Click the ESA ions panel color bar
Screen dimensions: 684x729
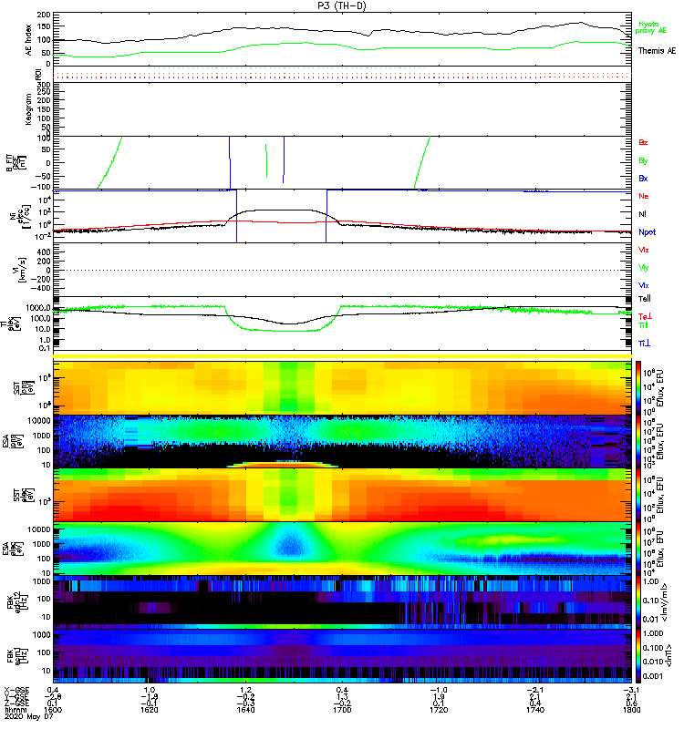(x=637, y=441)
